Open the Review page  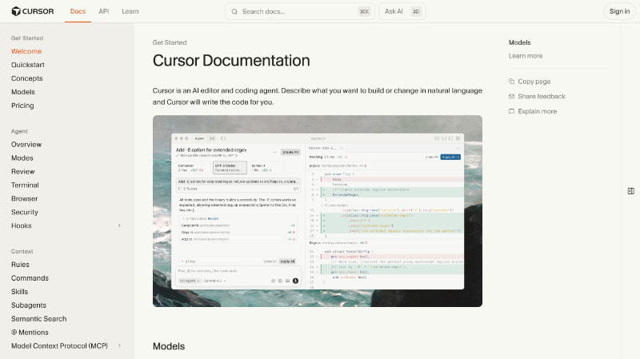point(23,171)
